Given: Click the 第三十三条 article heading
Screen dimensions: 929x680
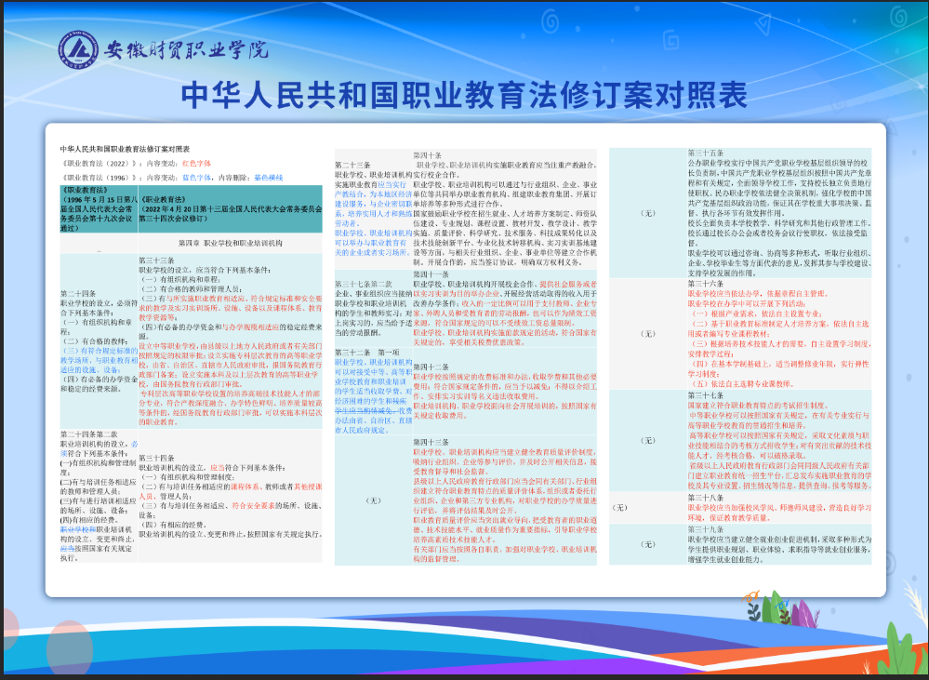Looking at the screenshot, I should click(156, 260).
